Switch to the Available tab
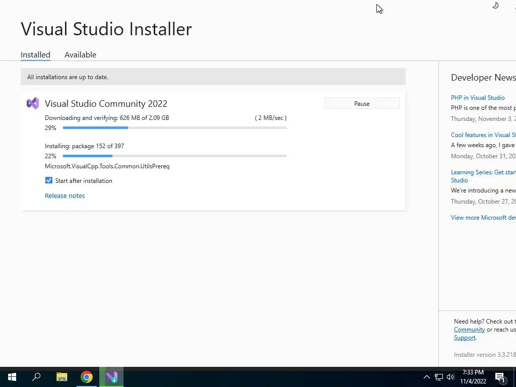Image resolution: width=516 pixels, height=387 pixels. 80,54
